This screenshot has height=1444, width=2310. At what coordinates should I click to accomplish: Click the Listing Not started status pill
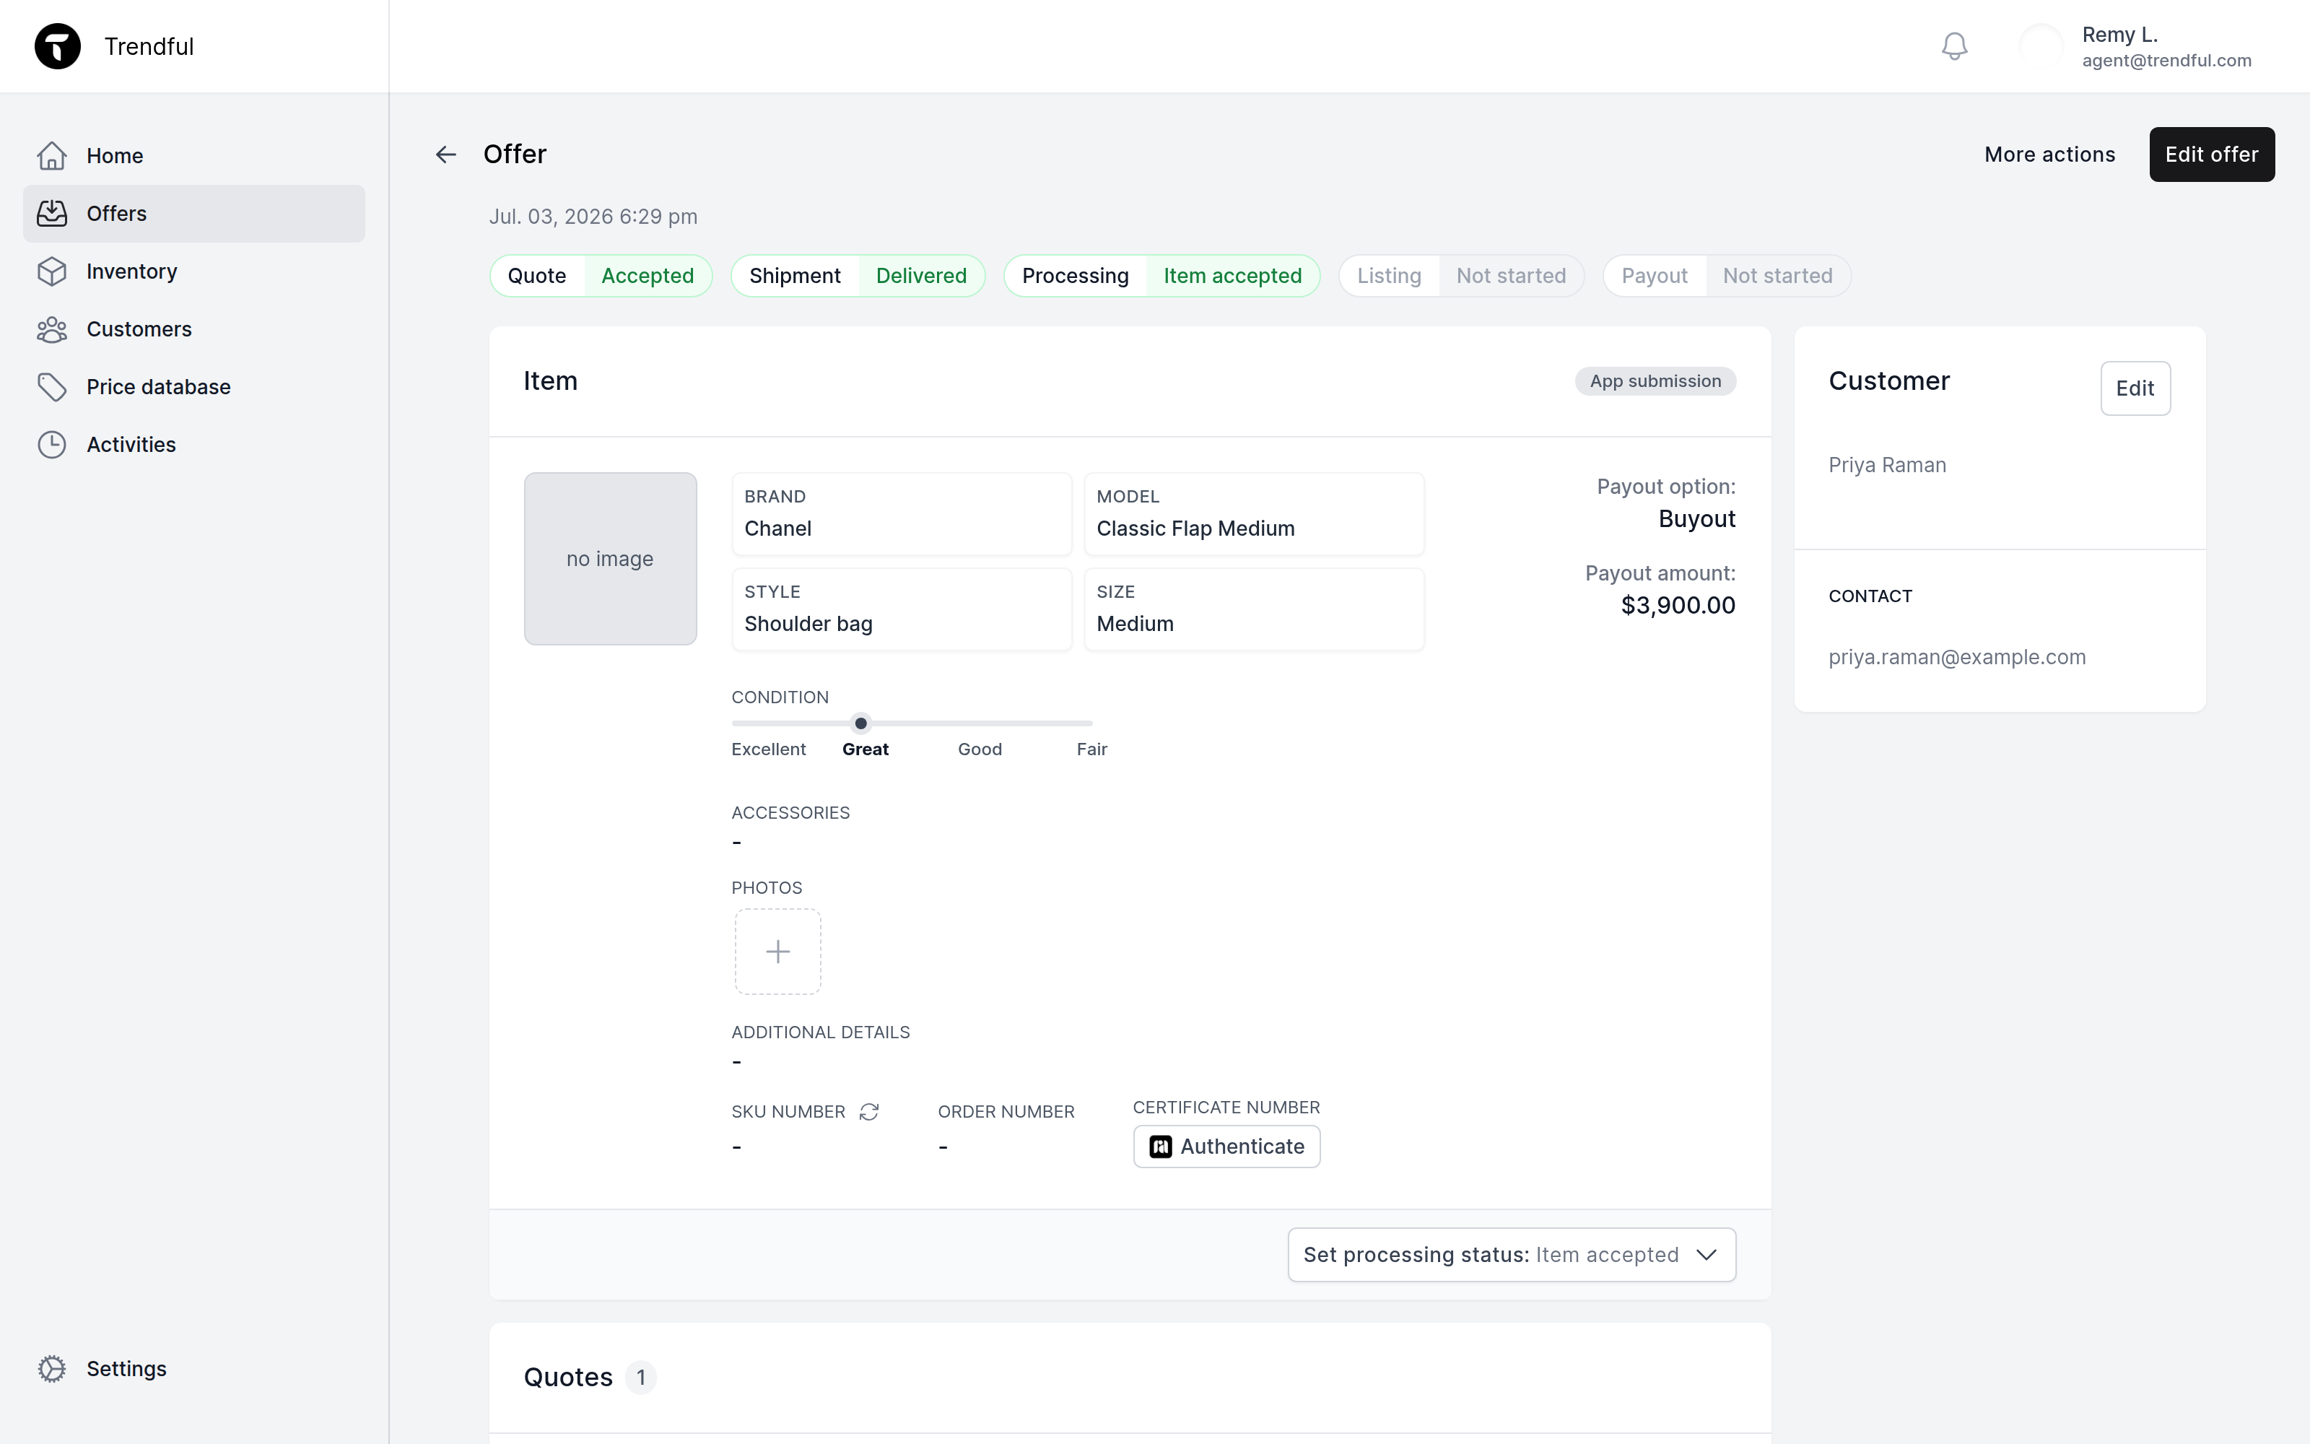(1461, 276)
